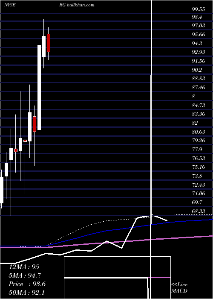Select the 90.2 price axis label
The image size is (213, 299).
(197, 70)
